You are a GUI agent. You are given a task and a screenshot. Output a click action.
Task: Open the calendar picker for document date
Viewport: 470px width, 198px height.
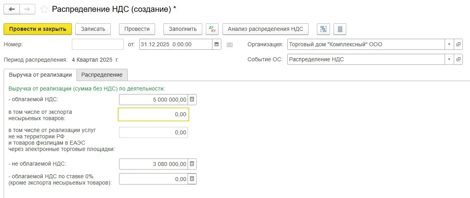[217, 44]
